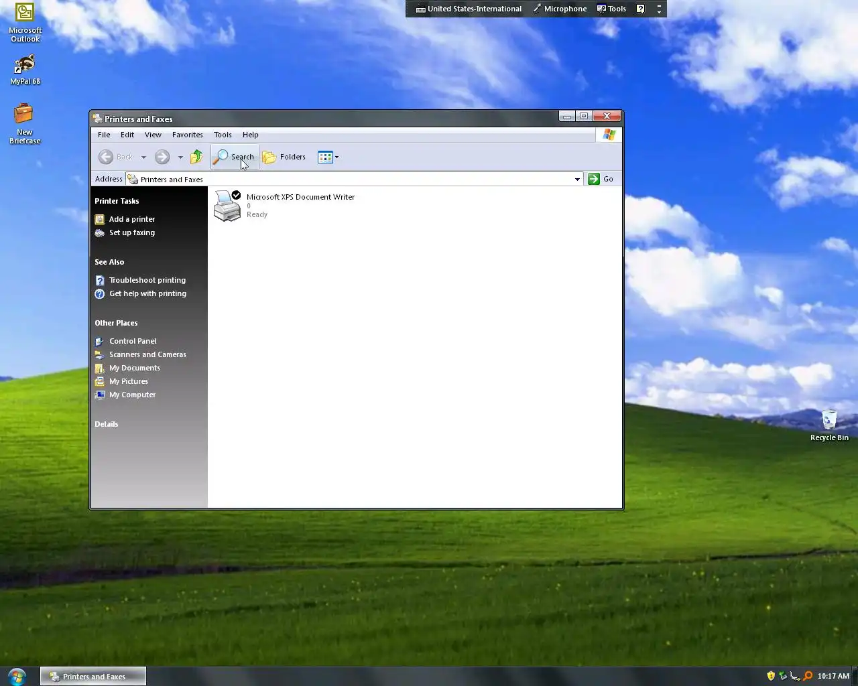Screen dimensions: 858x686
Task: Select the Recycle Bin desktop icon
Action: [x=829, y=425]
